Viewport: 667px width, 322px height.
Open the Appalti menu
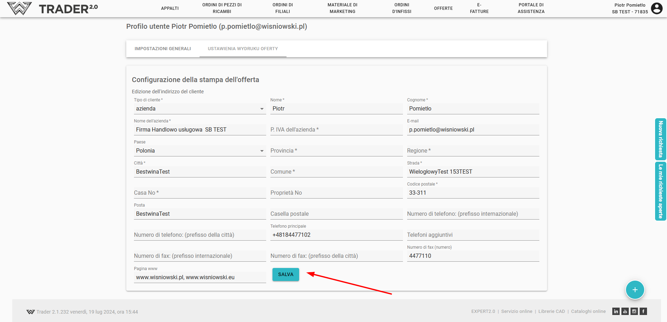coord(170,8)
